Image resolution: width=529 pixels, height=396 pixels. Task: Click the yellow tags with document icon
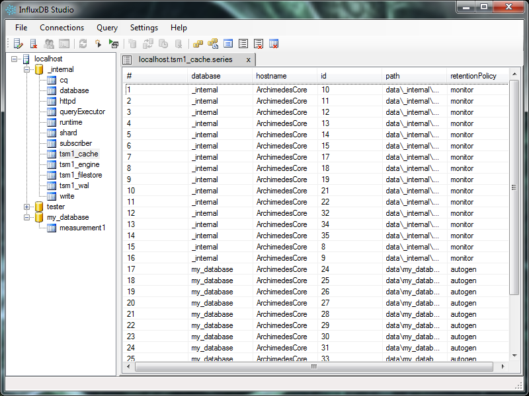213,44
